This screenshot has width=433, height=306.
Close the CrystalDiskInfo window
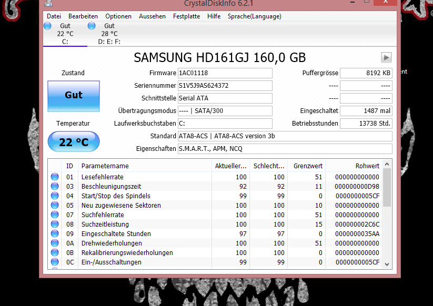pyautogui.click(x=386, y=2)
